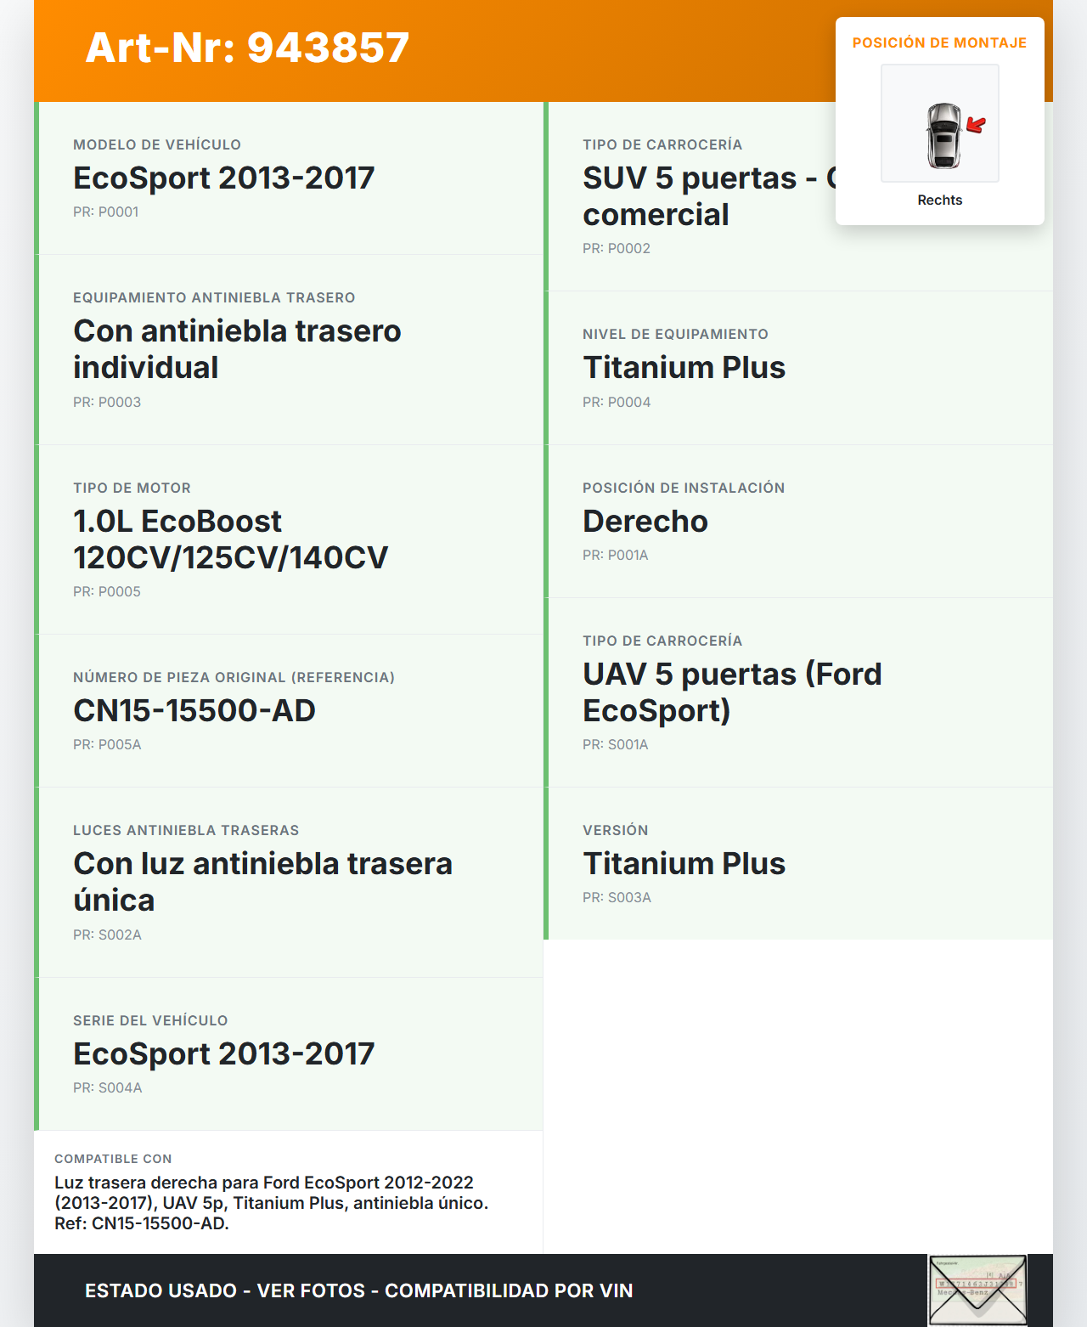Viewport: 1087px width, 1327px height.
Task: Click the Titanium Plus equipment level value
Action: pos(684,367)
